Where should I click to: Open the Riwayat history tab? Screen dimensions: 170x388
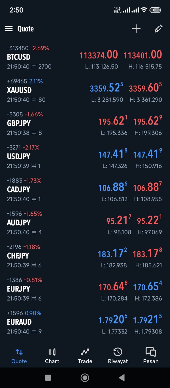click(118, 356)
